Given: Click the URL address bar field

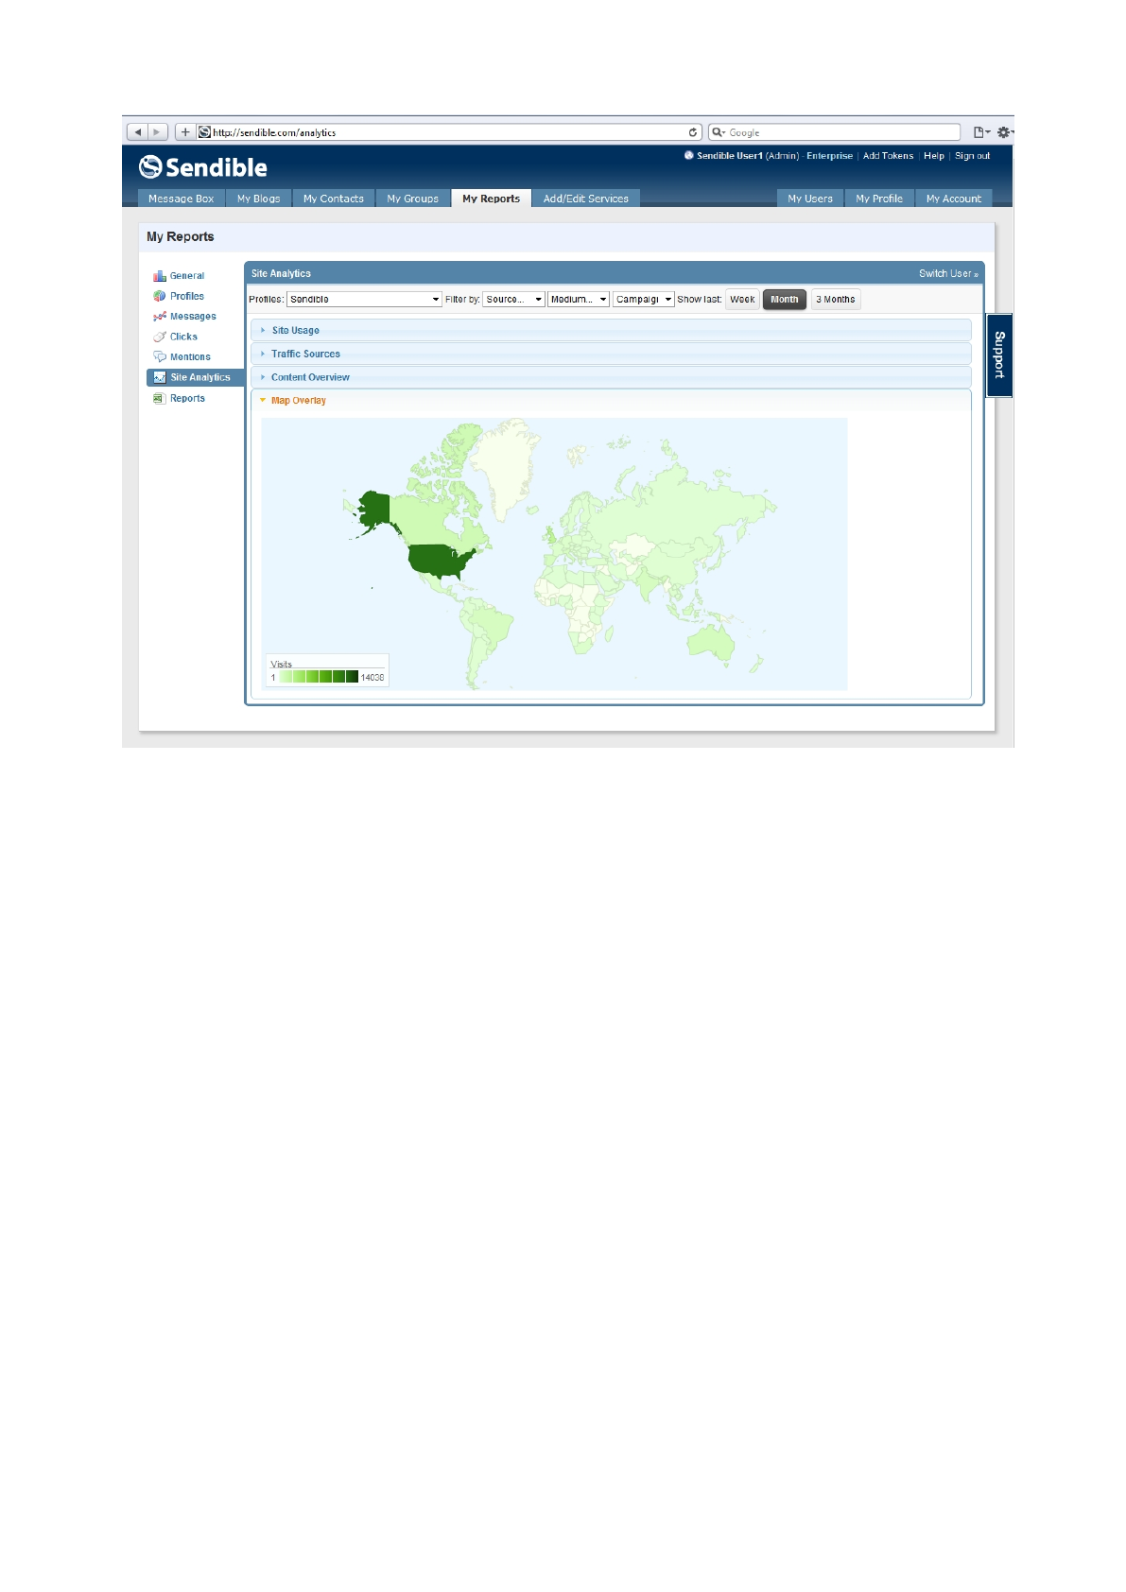Looking at the screenshot, I should point(449,132).
